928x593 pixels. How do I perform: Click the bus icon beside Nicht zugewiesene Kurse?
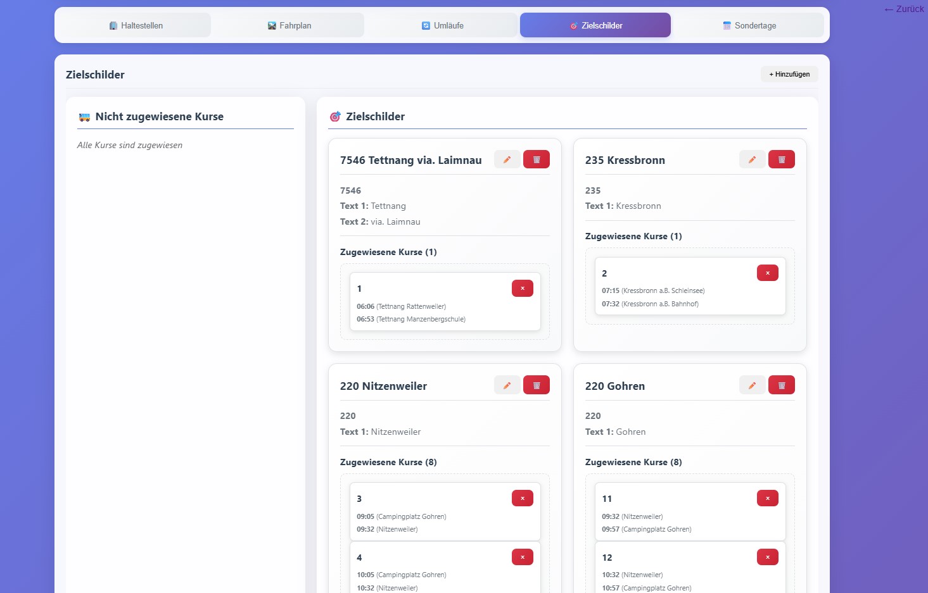(83, 116)
